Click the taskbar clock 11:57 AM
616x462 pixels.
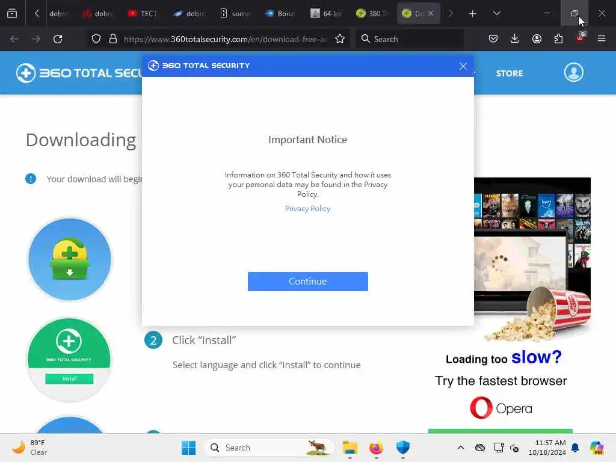point(547,448)
